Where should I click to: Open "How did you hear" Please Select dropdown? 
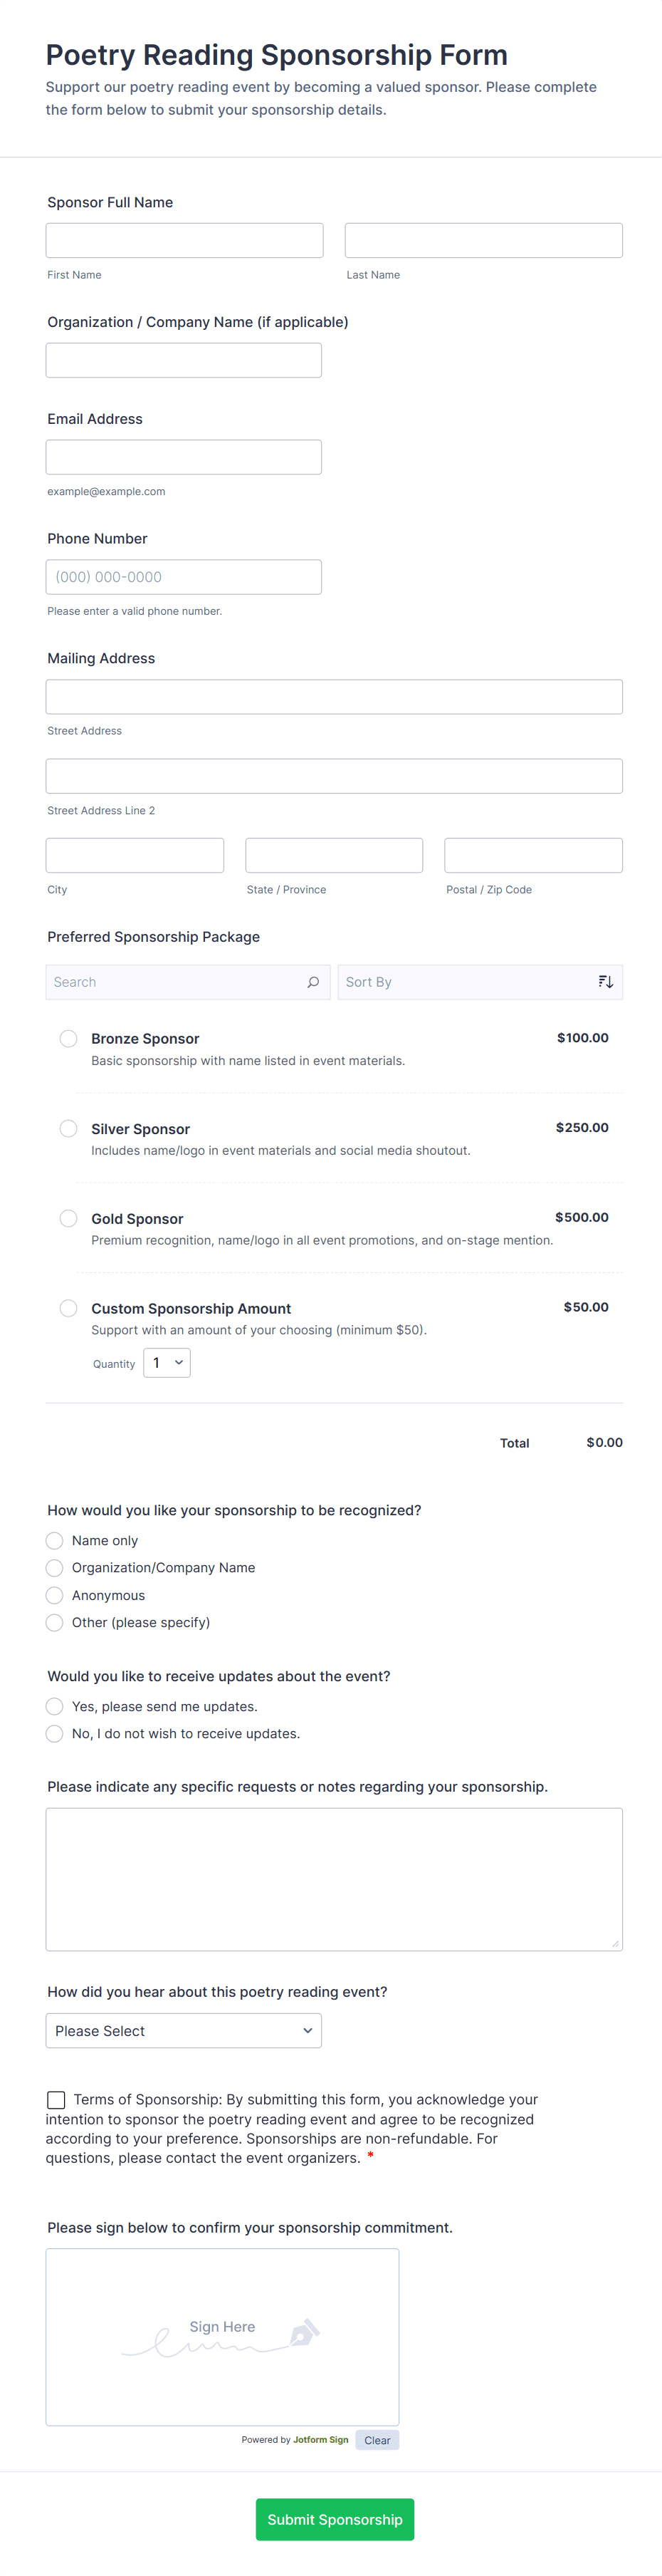pyautogui.click(x=184, y=2030)
